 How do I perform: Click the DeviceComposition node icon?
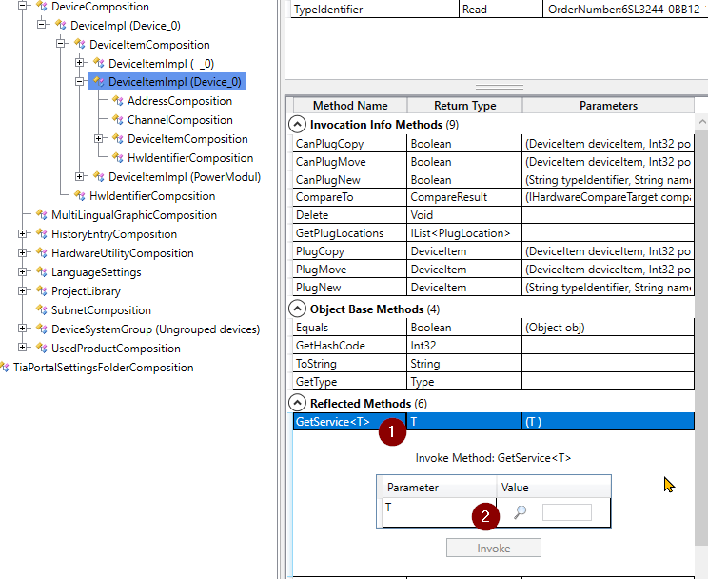point(42,7)
